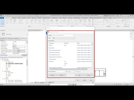Viewport: 134px width, 100px height.
Task: Click the Help question-mark icon in title bar
Action: pos(121,16)
